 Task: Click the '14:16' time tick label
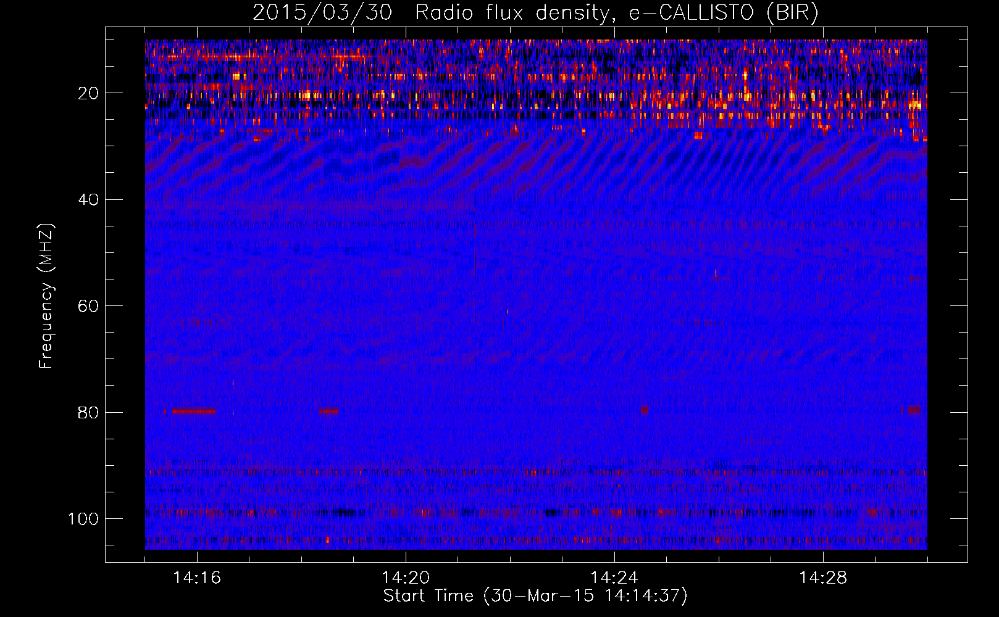point(197,578)
